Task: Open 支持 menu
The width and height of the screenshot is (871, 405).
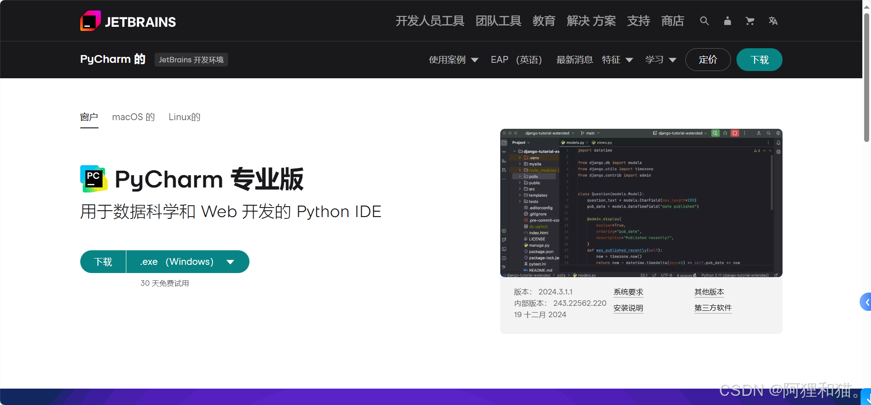Action: 638,21
